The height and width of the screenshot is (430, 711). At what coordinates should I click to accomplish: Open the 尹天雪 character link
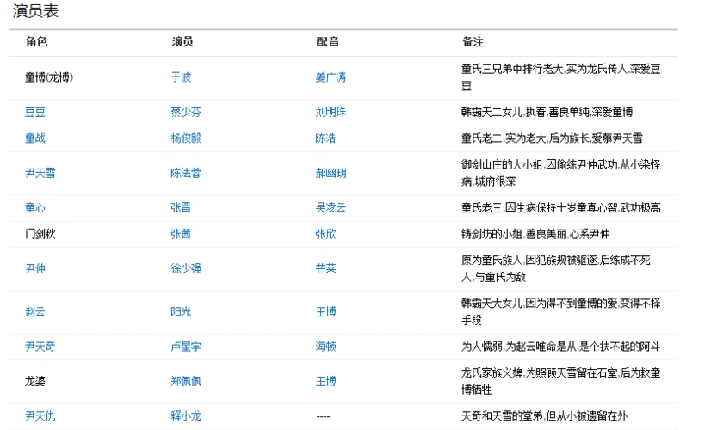click(40, 173)
